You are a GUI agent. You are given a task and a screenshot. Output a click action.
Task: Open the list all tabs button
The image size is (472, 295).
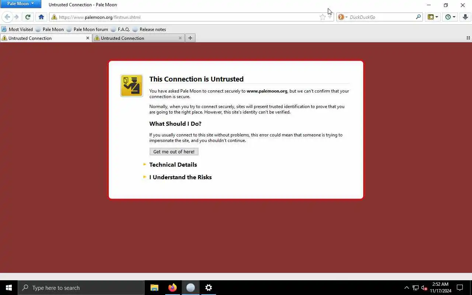click(468, 38)
